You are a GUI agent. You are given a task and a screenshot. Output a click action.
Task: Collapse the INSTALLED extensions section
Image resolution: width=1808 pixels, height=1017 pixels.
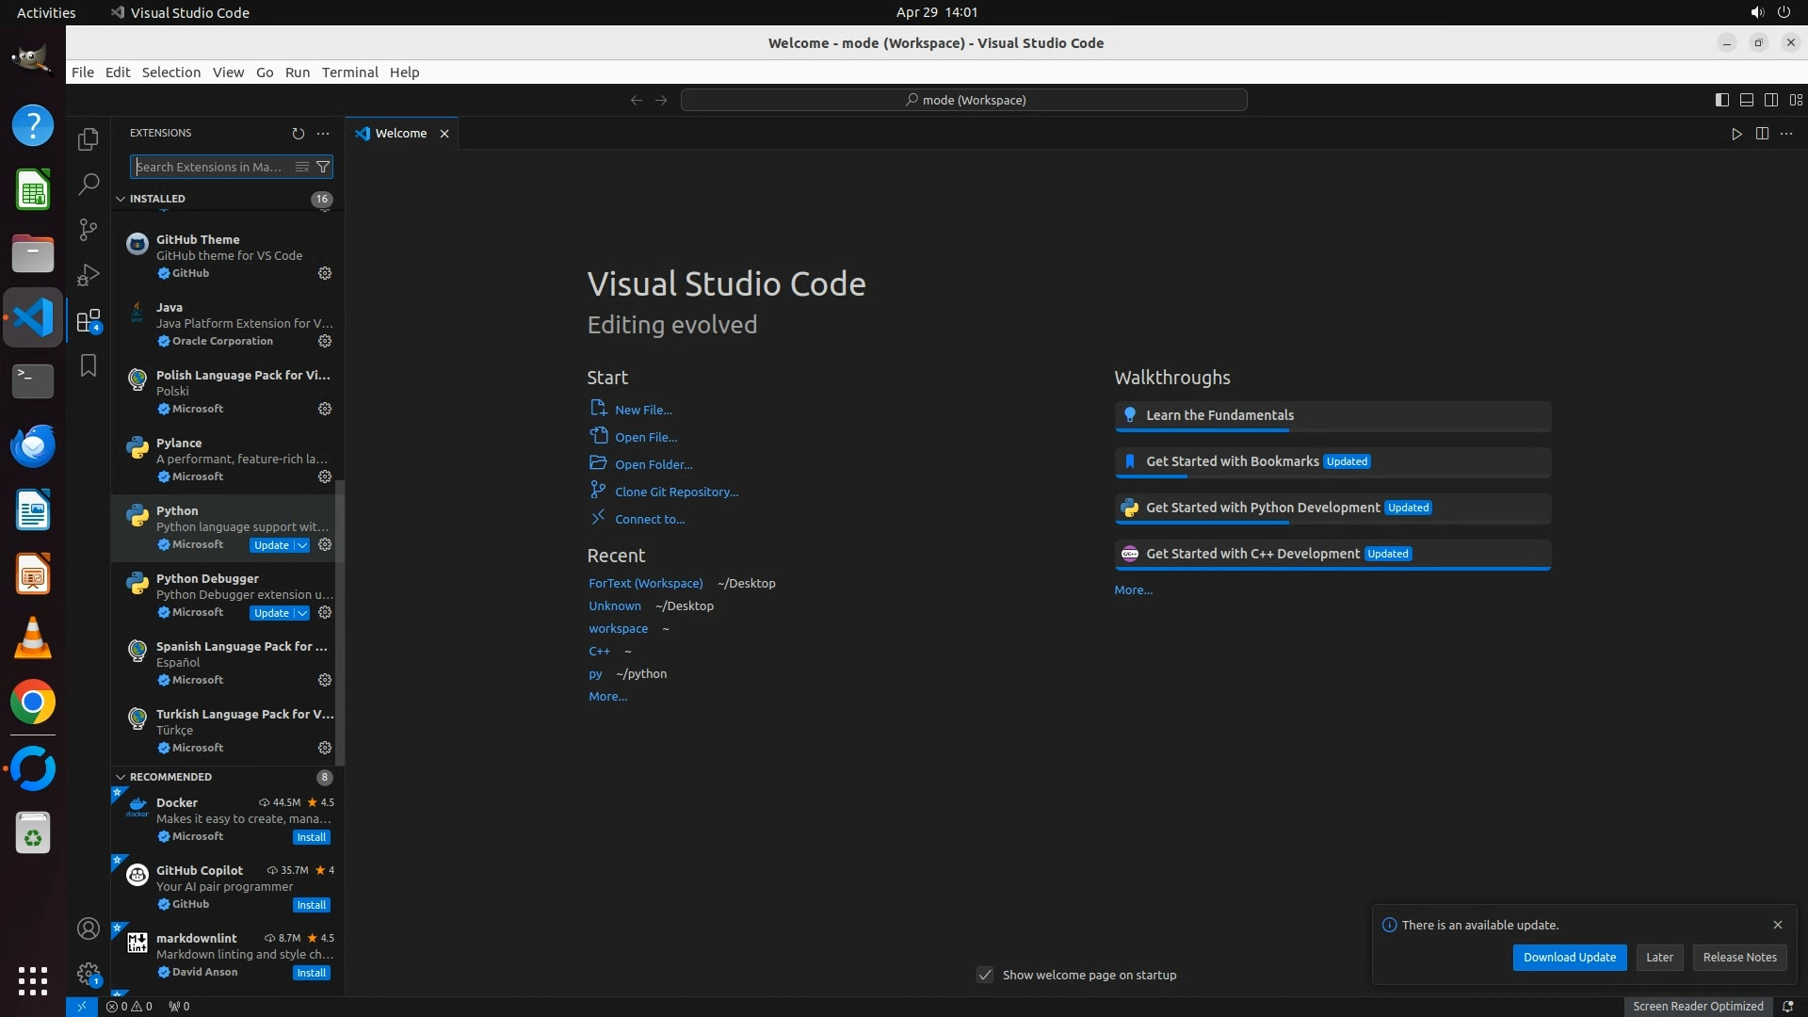point(121,199)
